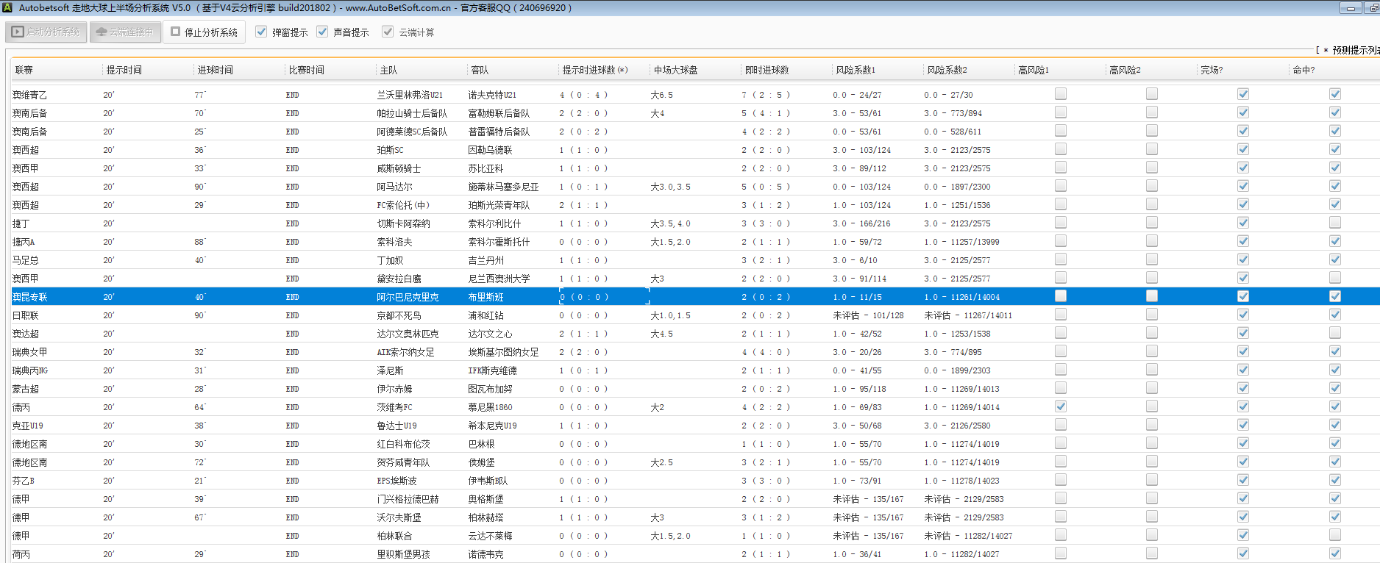Click the 中场大球盘 column header
This screenshot has width=1380, height=563.
(675, 70)
